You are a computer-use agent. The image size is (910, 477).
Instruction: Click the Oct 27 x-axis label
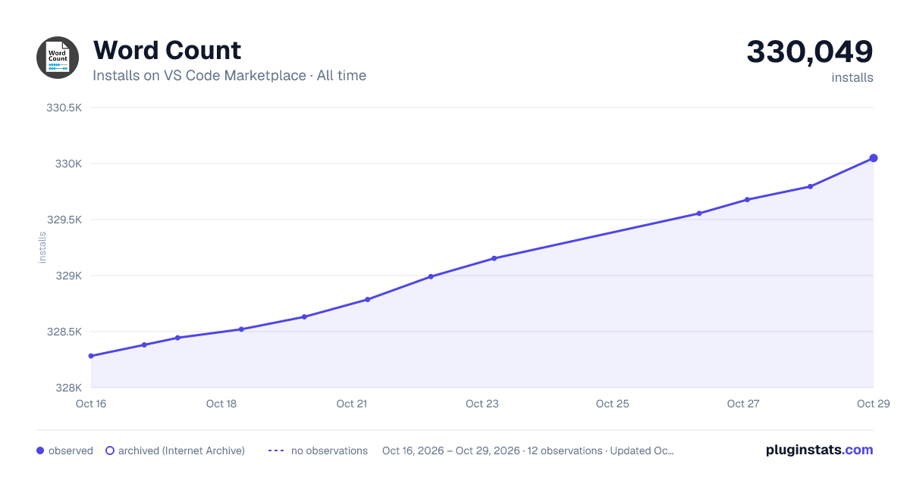point(743,404)
